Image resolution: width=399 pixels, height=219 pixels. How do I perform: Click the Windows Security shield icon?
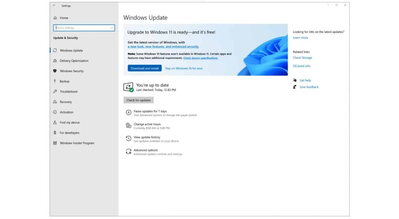(x=55, y=71)
